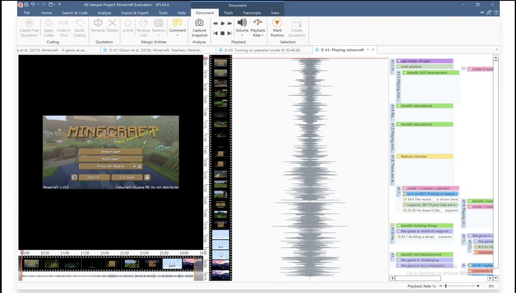Screen dimensions: 516x293
Task: Increase playback rate with plus button
Action: point(478,286)
